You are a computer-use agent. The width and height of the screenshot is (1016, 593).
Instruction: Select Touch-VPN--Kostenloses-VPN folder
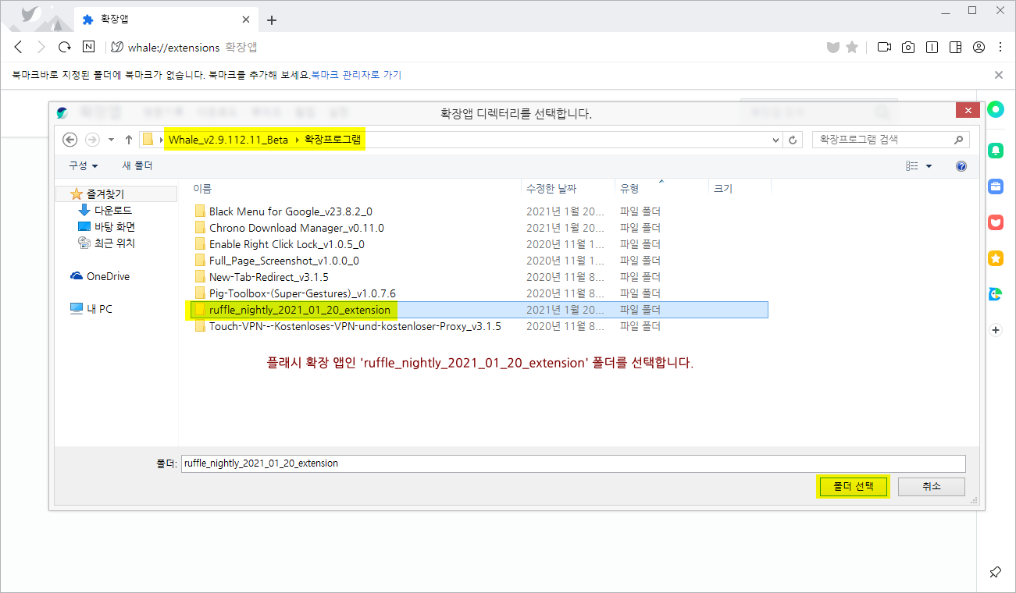347,326
